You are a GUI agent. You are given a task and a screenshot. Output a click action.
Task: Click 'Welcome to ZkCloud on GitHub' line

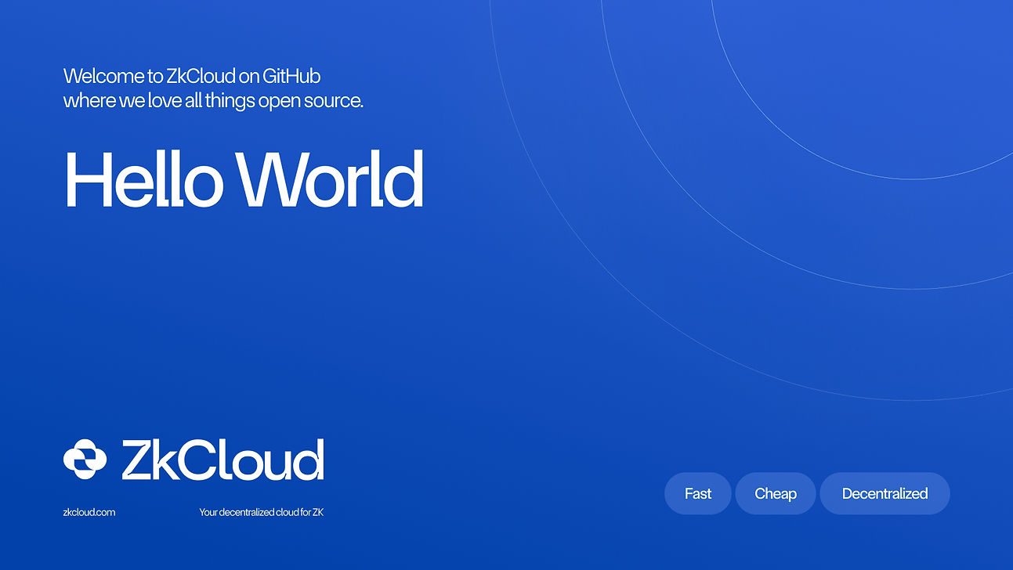192,77
